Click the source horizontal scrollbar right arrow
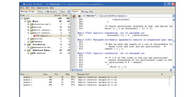Screen dimensions: 194x97 (x=171, y=70)
